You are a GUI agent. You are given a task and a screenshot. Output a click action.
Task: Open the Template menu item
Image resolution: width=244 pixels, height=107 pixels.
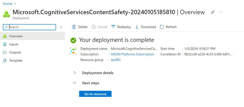pyautogui.click(x=32, y=61)
